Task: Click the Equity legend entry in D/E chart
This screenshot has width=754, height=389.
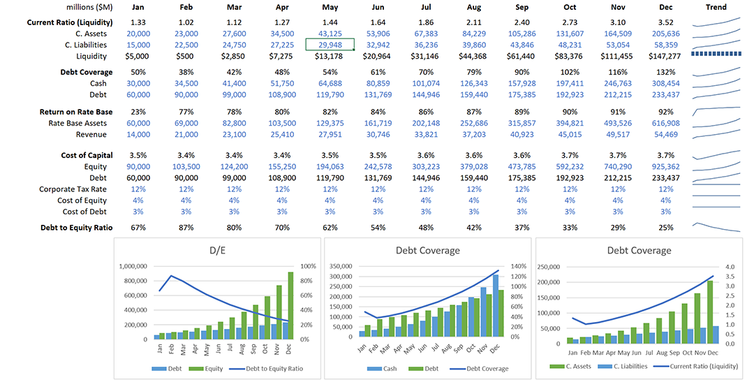Action: (206, 369)
